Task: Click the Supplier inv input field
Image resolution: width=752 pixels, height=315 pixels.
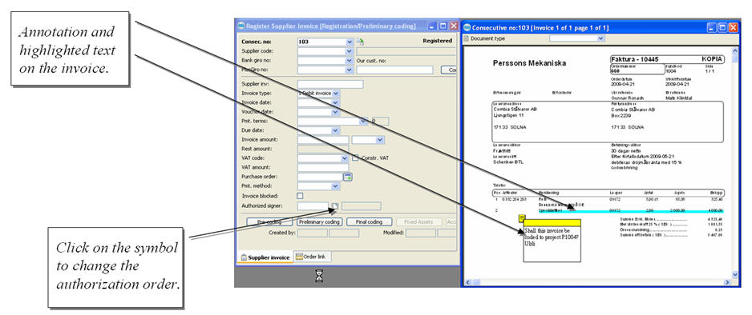Action: pos(330,84)
